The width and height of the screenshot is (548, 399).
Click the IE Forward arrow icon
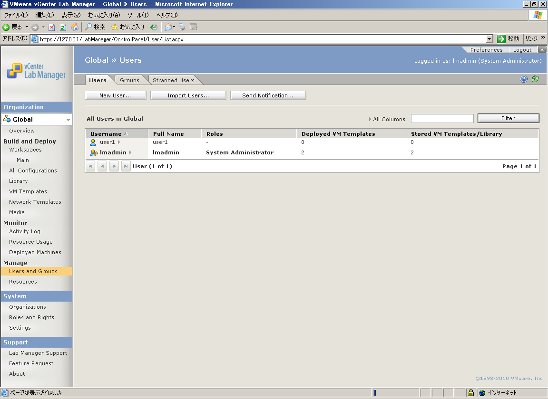pos(35,27)
